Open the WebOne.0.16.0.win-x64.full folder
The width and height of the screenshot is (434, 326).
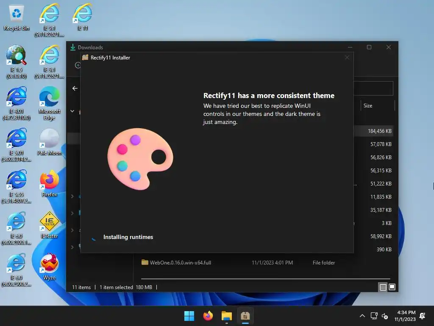pyautogui.click(x=180, y=262)
